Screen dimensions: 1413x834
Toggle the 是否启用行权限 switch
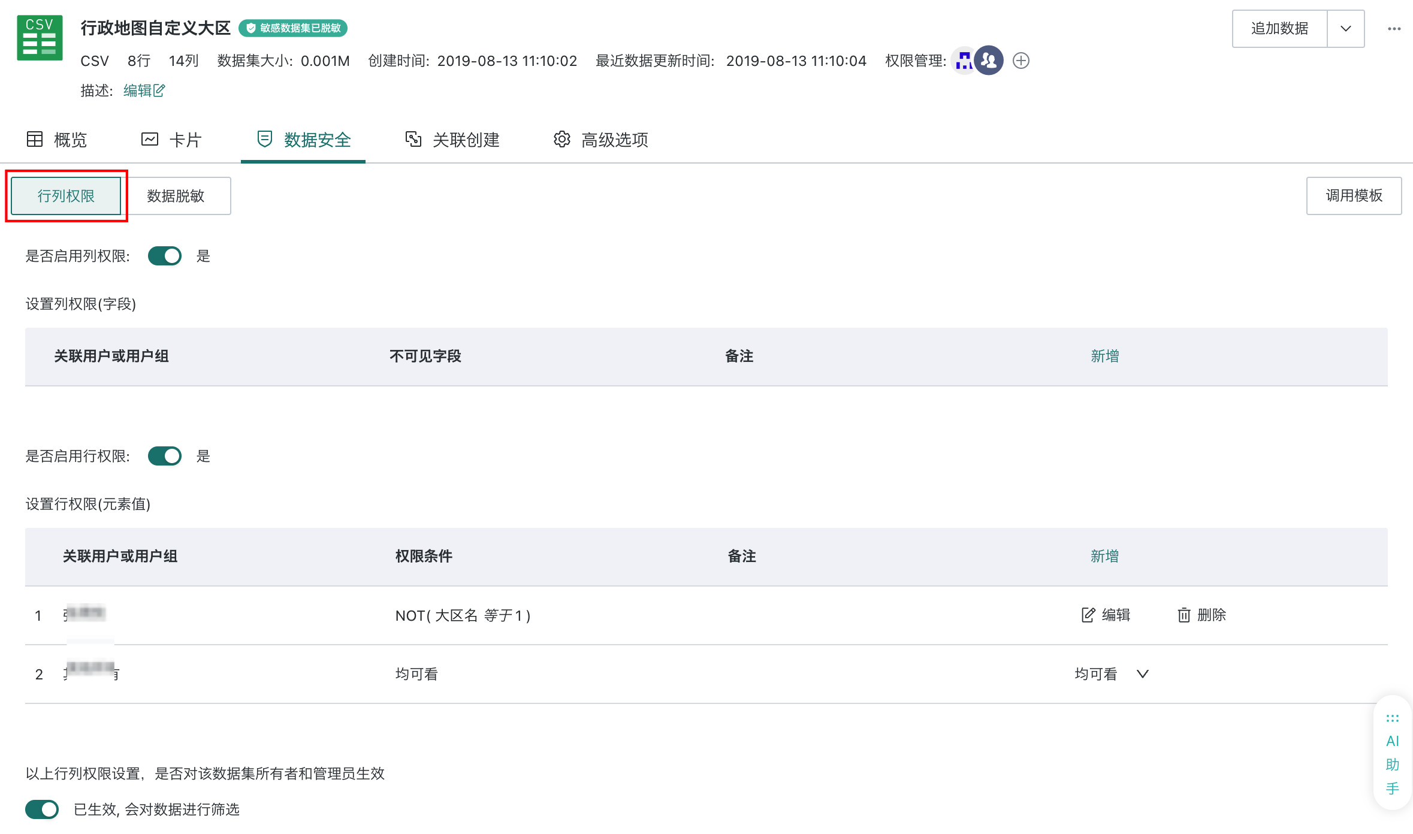(165, 456)
